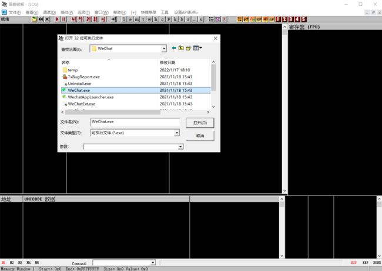Viewport: 382px width, 271px height.
Task: Click the Command input field
Action: [x=122, y=263]
